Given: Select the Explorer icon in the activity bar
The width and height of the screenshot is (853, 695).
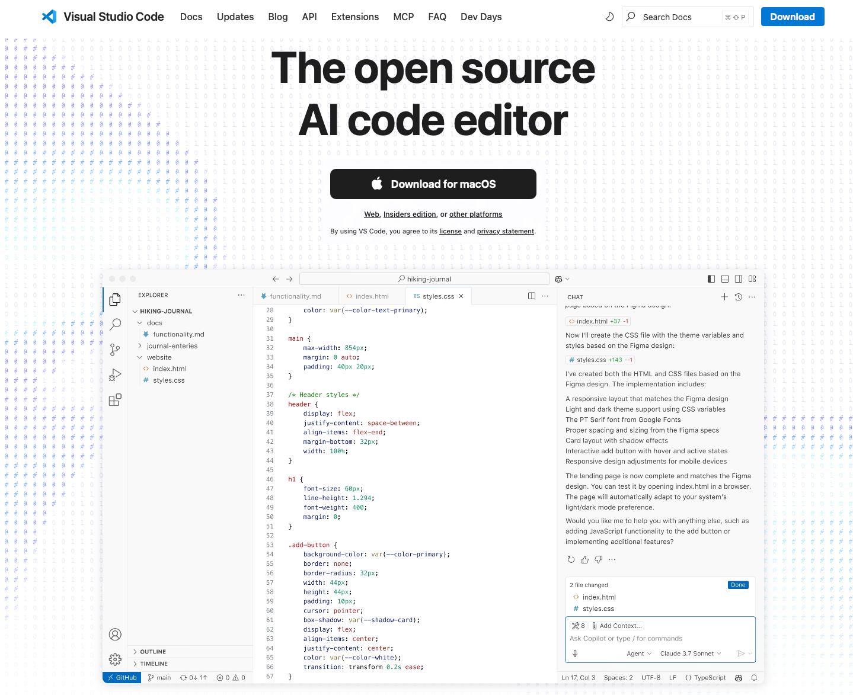Looking at the screenshot, I should coord(115,299).
